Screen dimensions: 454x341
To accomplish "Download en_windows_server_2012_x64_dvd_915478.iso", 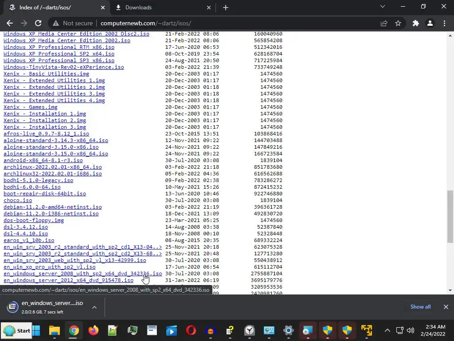I will click(68, 281).
